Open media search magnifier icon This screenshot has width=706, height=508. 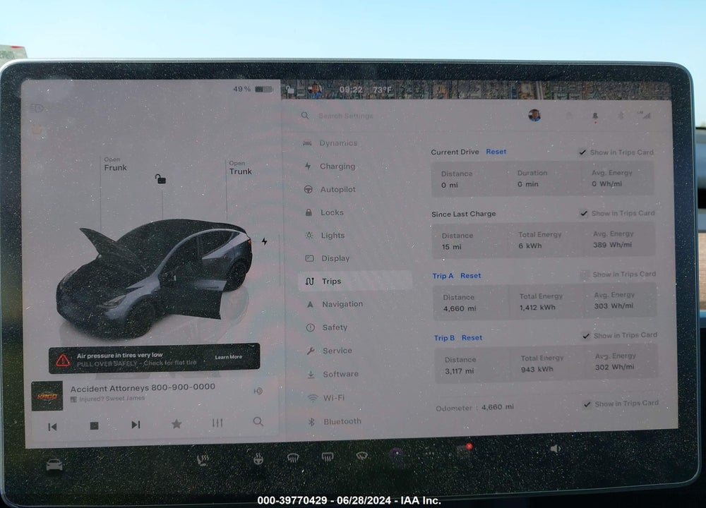(x=258, y=422)
